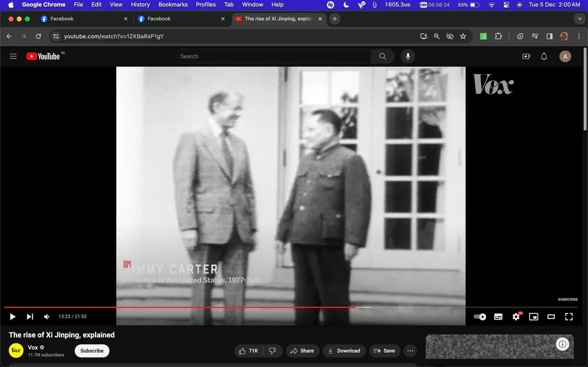Toggle the autoplay switch
The height and width of the screenshot is (367, 588).
pyautogui.click(x=480, y=317)
